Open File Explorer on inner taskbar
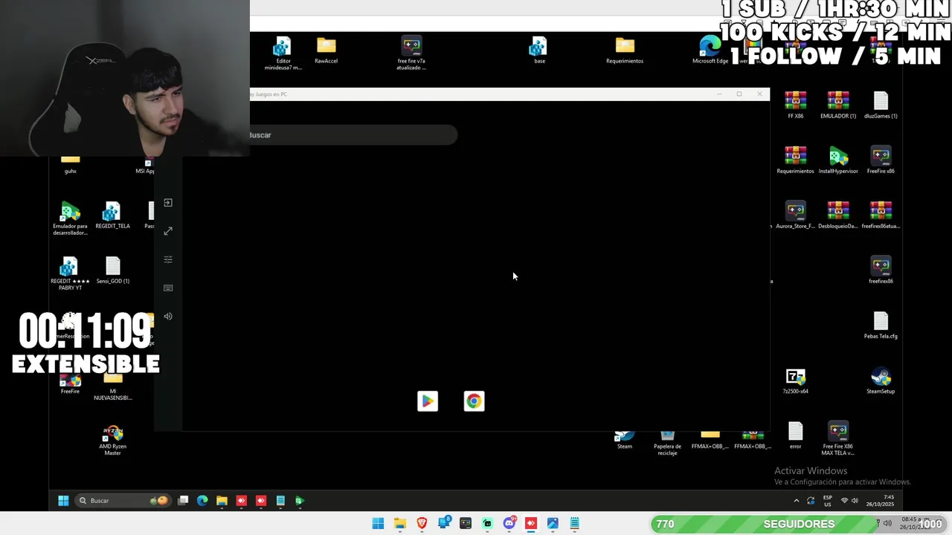This screenshot has height=535, width=952. tap(222, 501)
